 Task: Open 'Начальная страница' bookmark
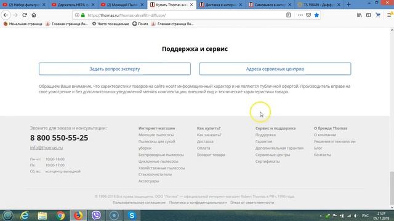(x=23, y=24)
